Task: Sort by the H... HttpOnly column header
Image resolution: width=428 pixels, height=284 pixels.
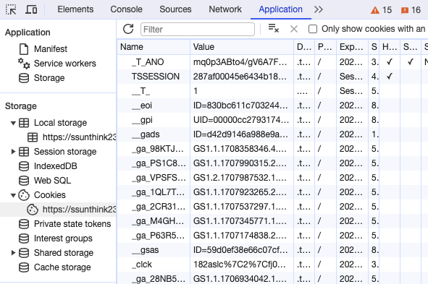Action: pyautogui.click(x=390, y=47)
